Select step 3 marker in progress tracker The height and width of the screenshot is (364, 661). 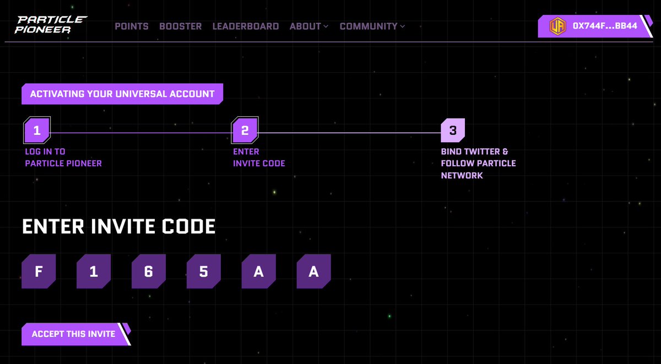click(x=453, y=131)
